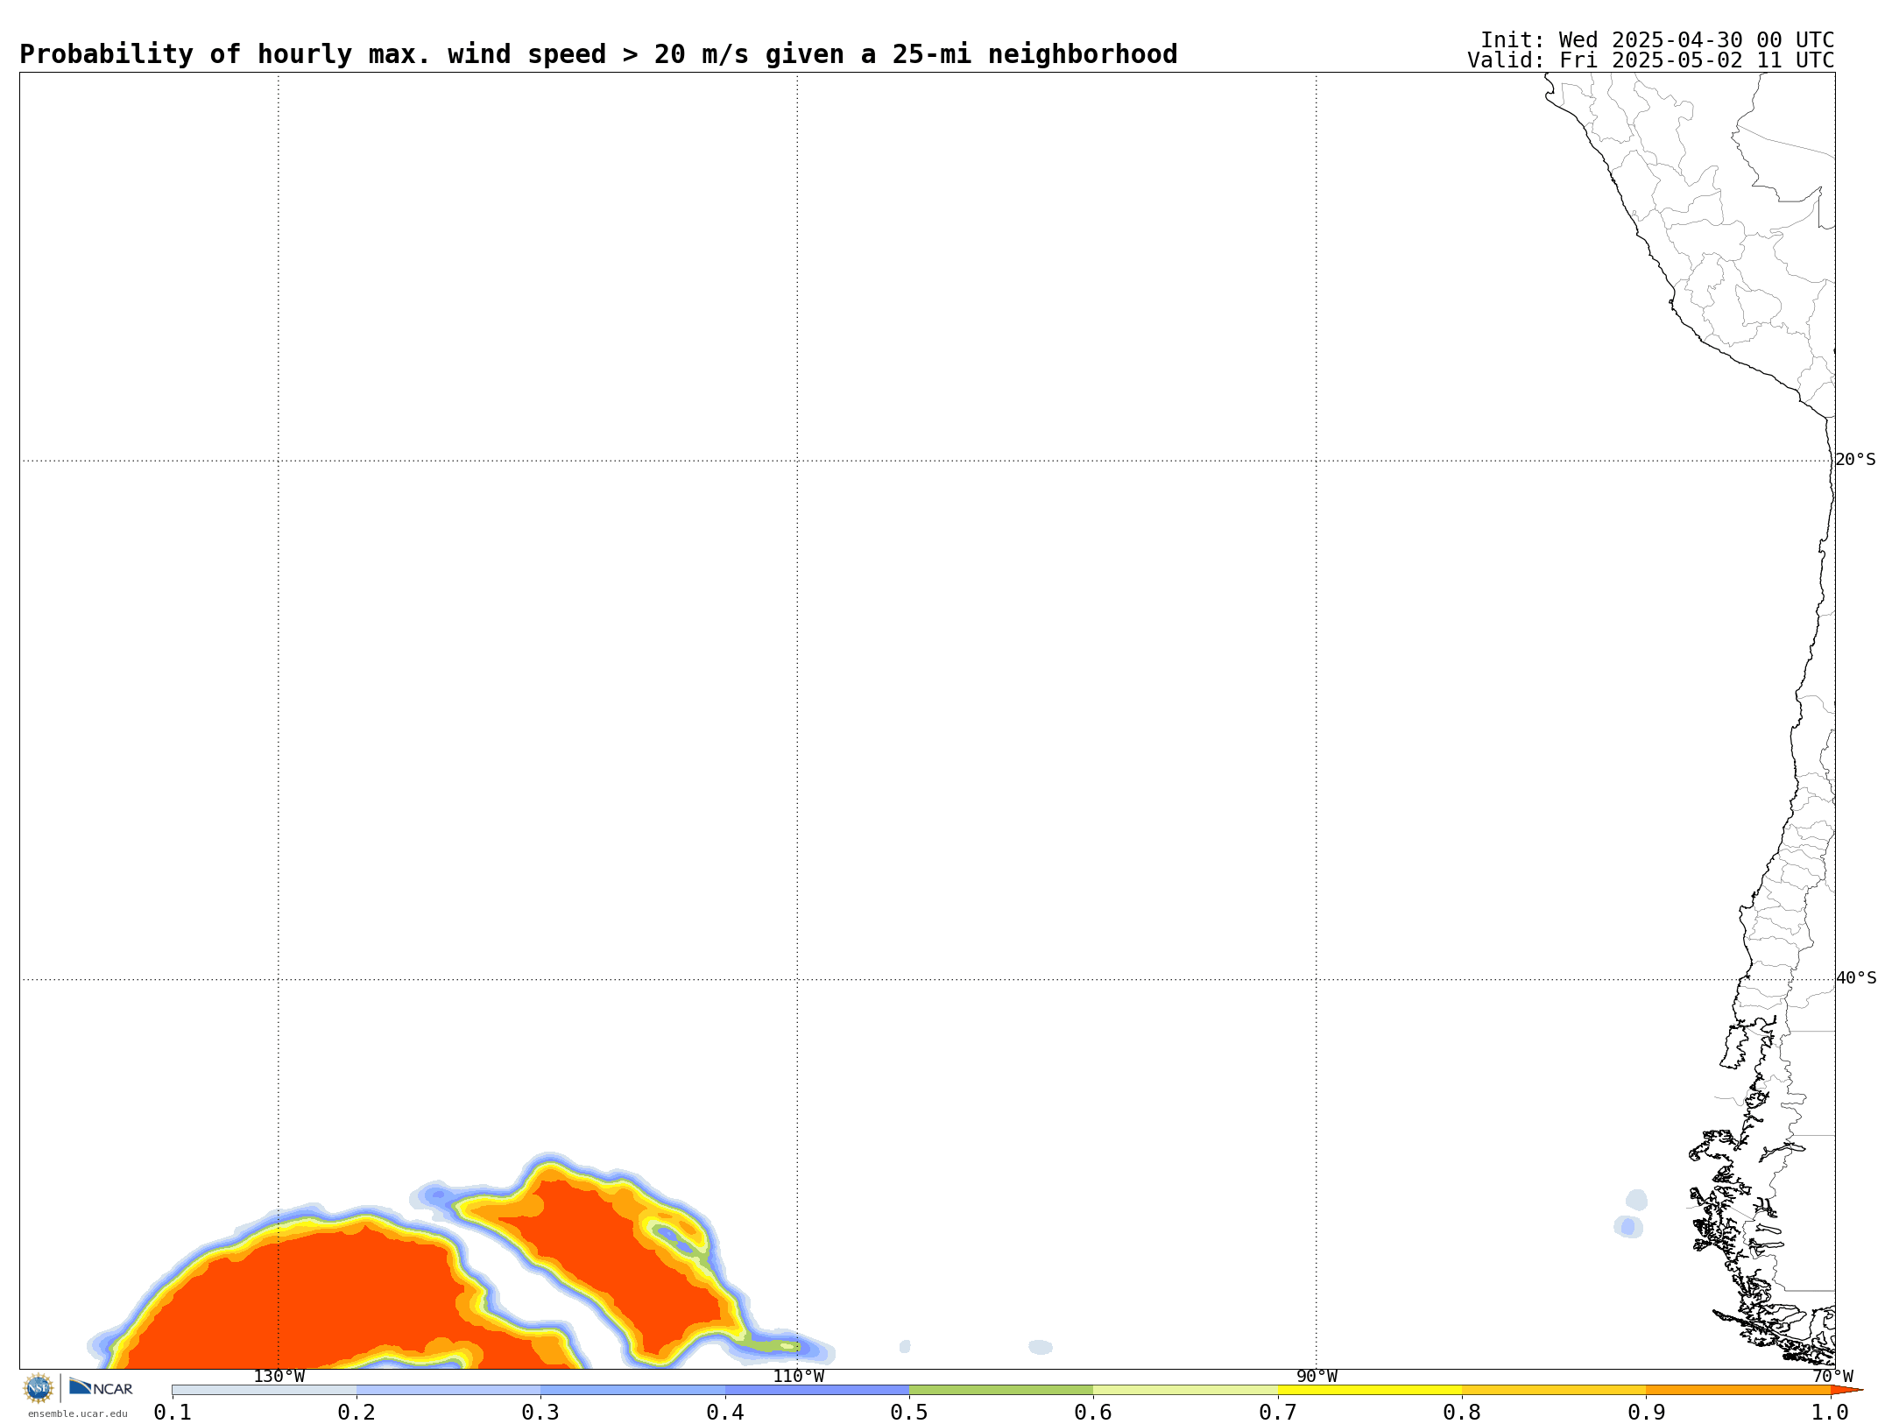Click the 70°W longitude label
This screenshot has width=1892, height=1424.
1832,1377
